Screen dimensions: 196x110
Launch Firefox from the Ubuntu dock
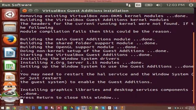[x=10, y=40]
